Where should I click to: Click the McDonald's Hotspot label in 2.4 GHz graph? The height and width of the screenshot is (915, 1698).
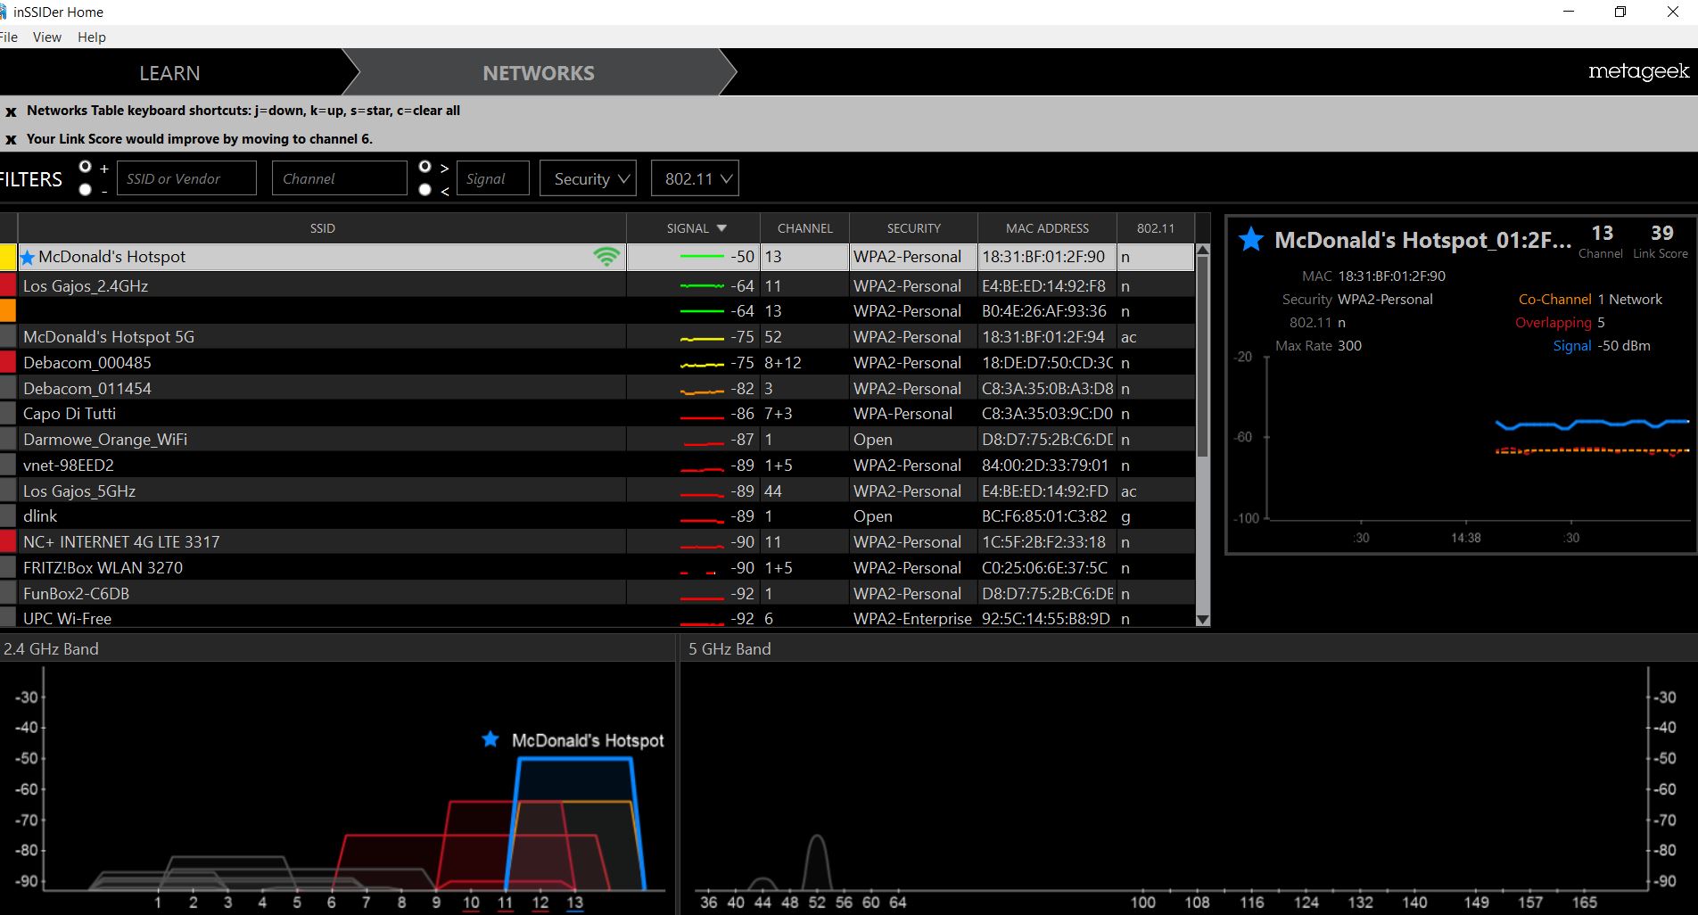tap(588, 740)
